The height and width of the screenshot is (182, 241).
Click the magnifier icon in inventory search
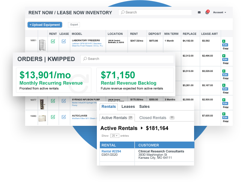point(122,12)
